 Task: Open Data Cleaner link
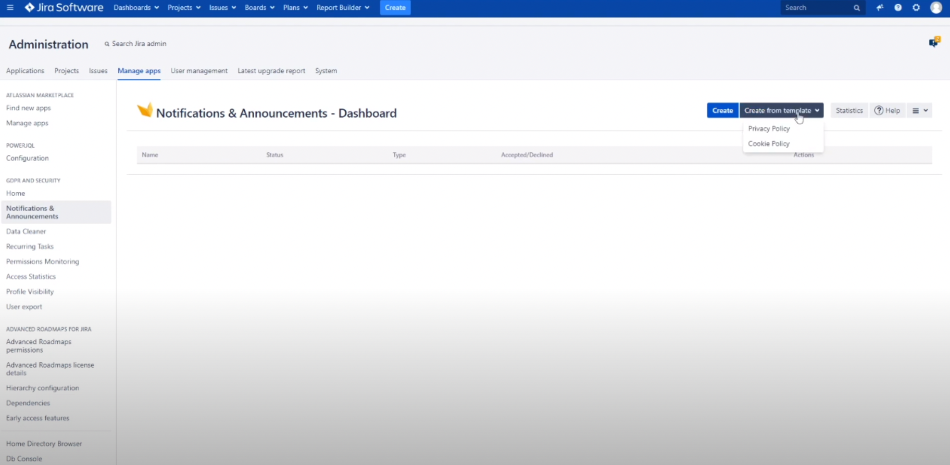(26, 231)
